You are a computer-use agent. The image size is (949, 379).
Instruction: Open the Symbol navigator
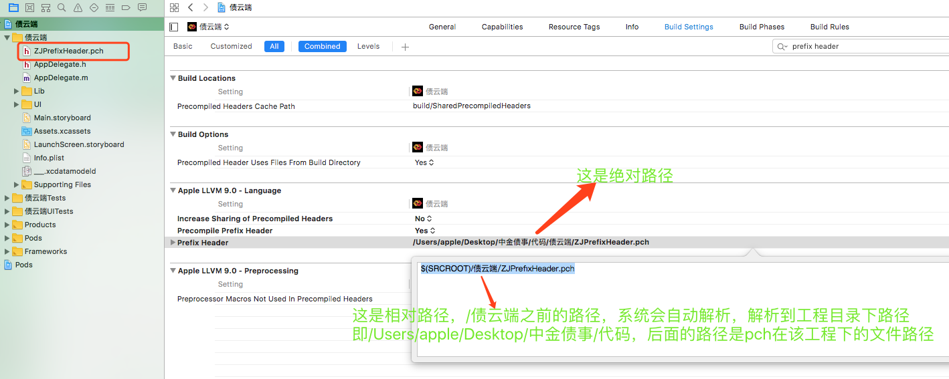click(x=46, y=7)
